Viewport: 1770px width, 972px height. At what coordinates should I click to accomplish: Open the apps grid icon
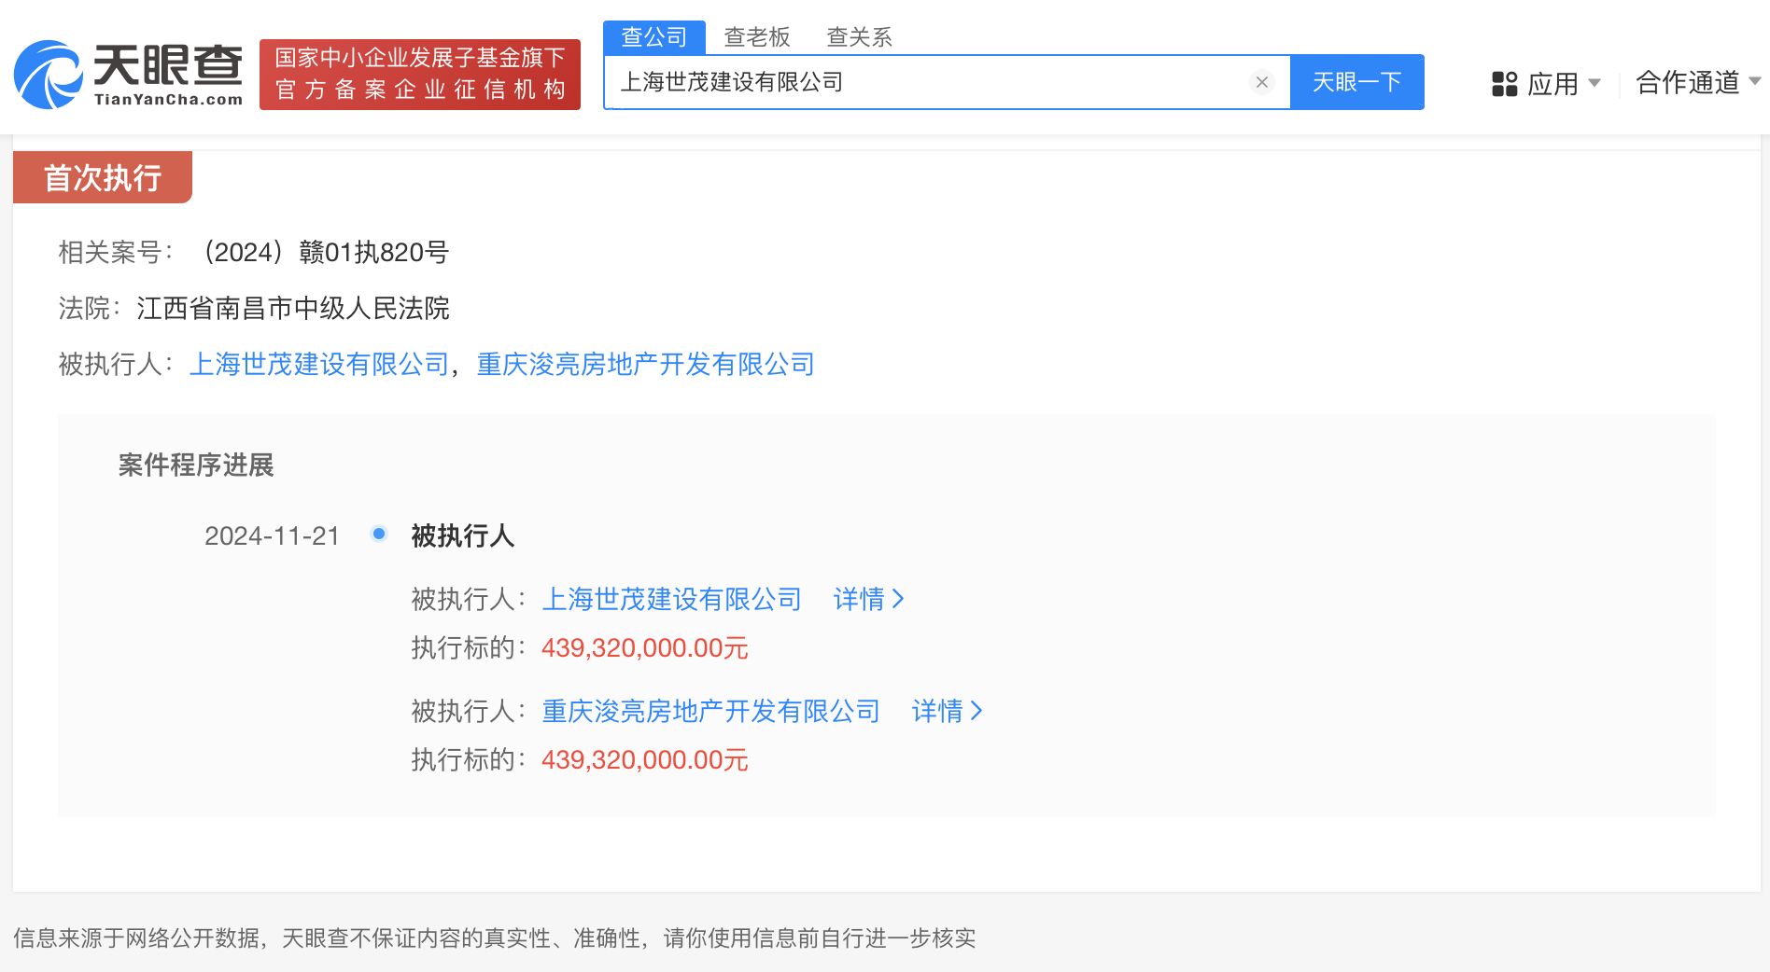click(x=1504, y=84)
